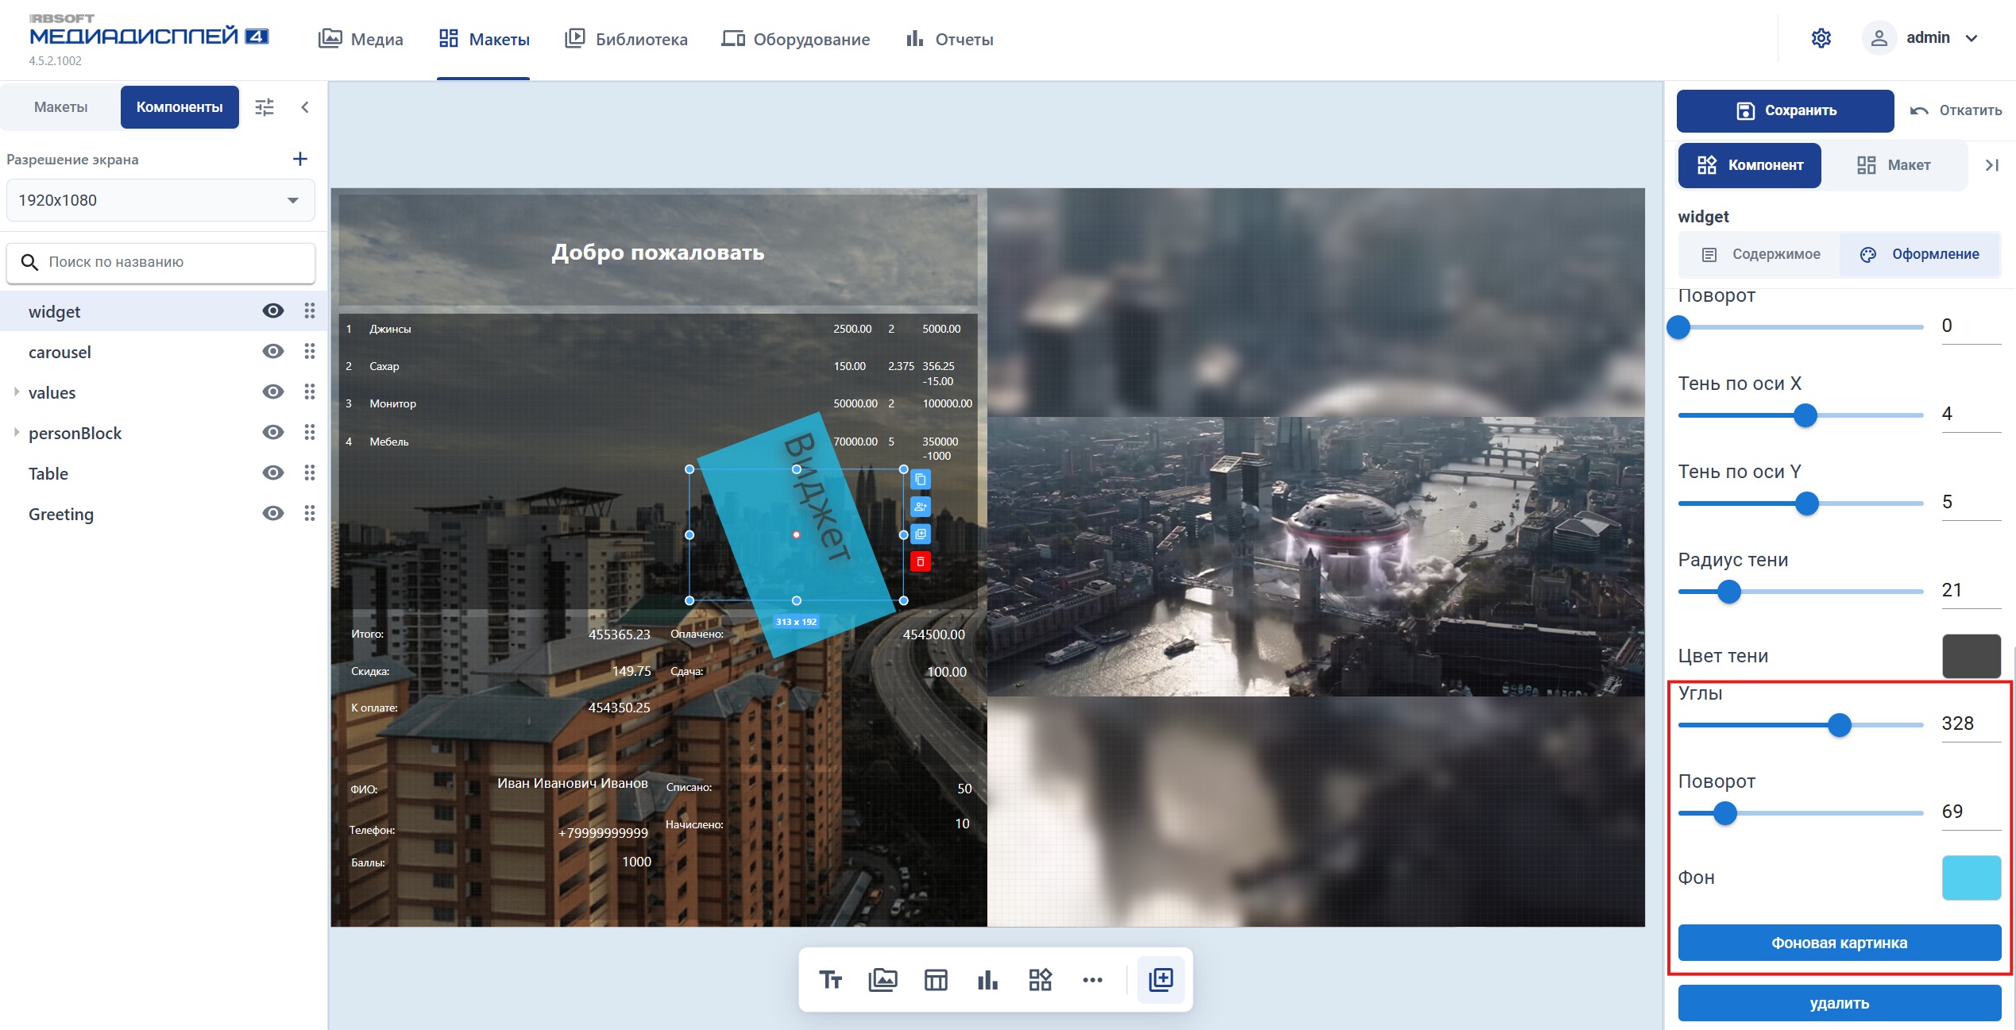Viewport: 2016px width, 1030px height.
Task: Focus the Поиск по названию search field
Action: click(x=160, y=262)
